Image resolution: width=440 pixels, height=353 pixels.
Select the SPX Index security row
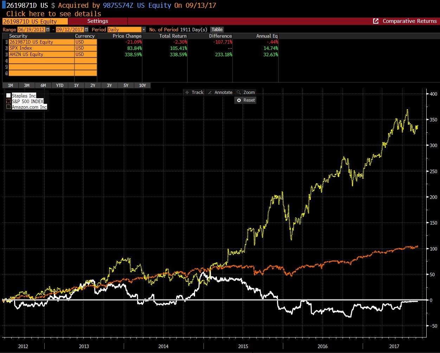[x=41, y=48]
